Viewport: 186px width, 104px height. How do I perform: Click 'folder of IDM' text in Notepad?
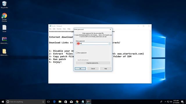pyautogui.click(x=122, y=57)
